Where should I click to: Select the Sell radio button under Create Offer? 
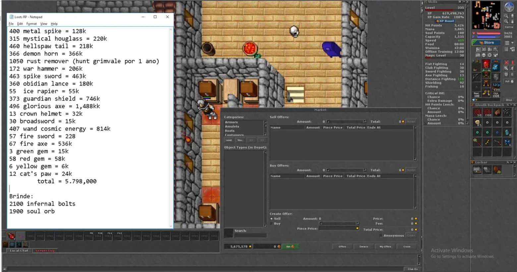[271, 219]
